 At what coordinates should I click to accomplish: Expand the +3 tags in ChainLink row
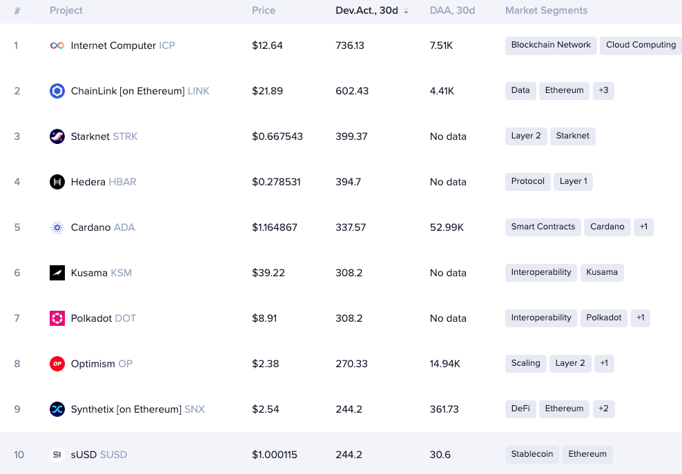click(603, 91)
